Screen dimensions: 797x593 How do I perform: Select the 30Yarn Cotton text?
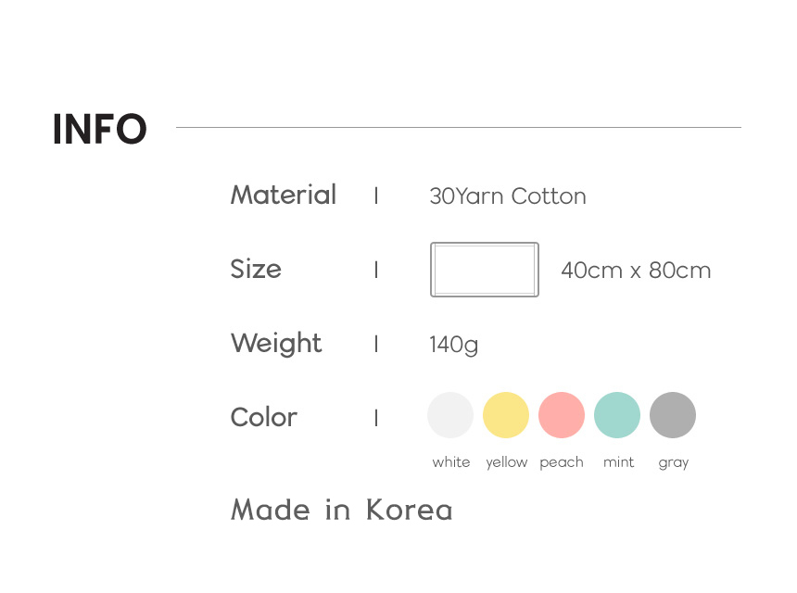click(508, 196)
